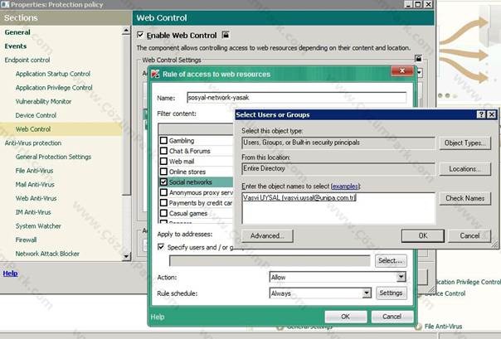Check the Web mail category
Viewport: 501px width, 339px height.
point(163,161)
